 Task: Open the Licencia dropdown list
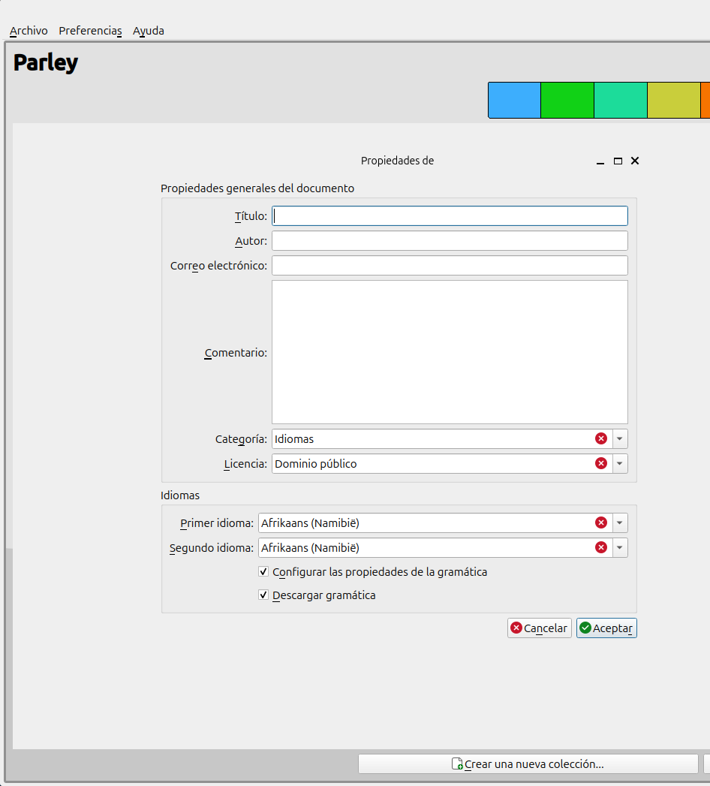[620, 464]
